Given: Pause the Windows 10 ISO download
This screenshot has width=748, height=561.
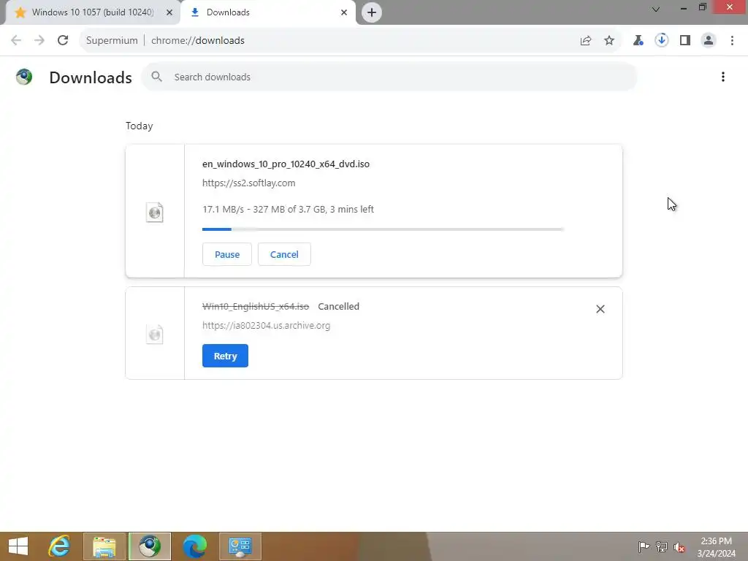Looking at the screenshot, I should click(227, 254).
